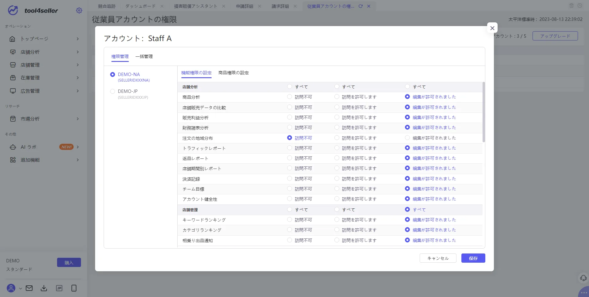
Task: Close the Staff A account dialog
Action: 492,28
